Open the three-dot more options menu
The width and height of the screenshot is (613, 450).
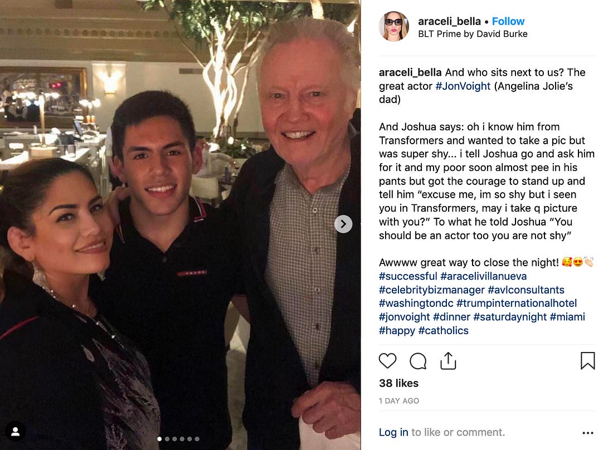(x=587, y=433)
